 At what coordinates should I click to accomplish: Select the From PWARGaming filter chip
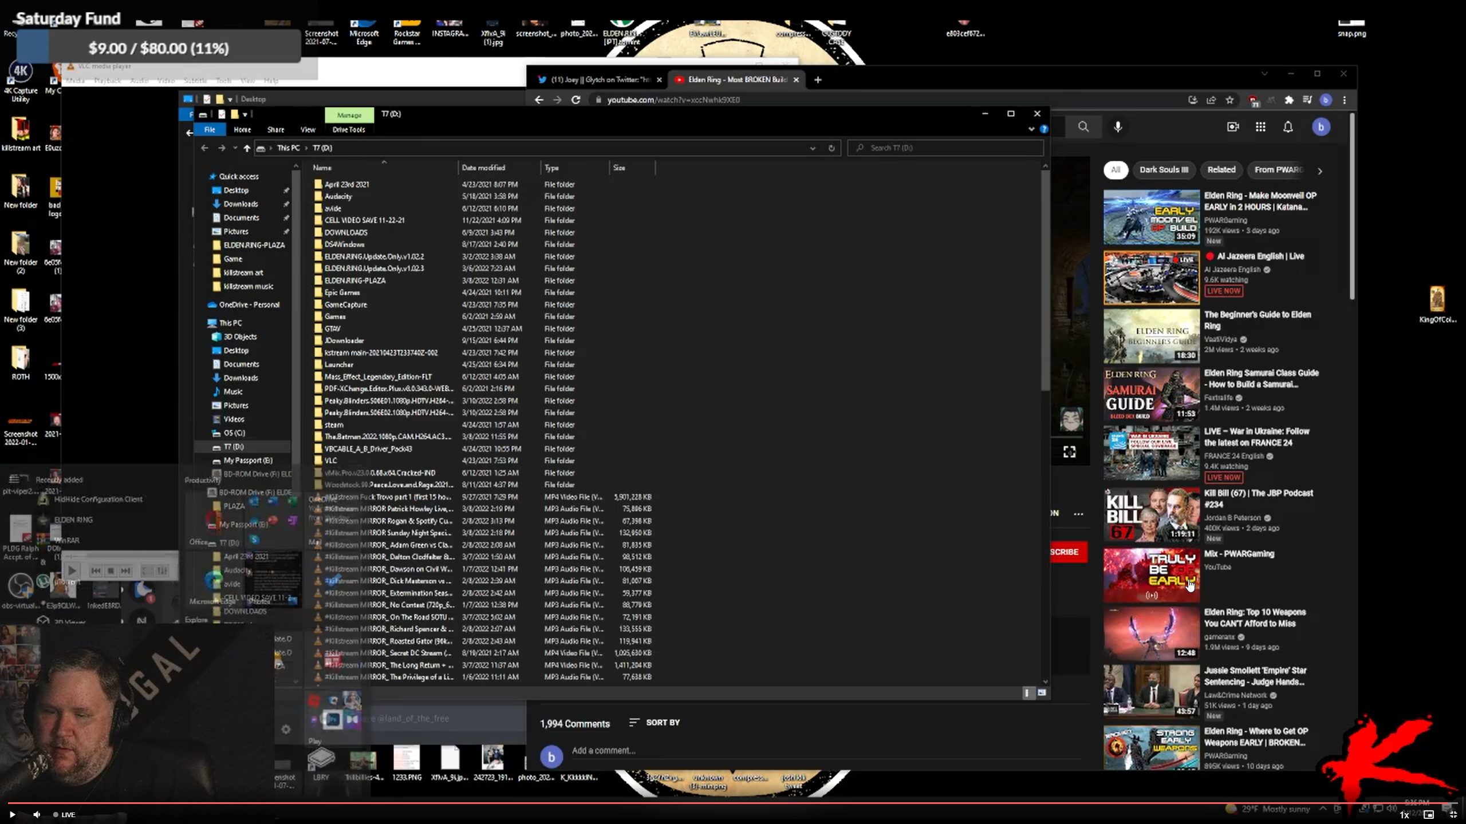[1278, 169]
